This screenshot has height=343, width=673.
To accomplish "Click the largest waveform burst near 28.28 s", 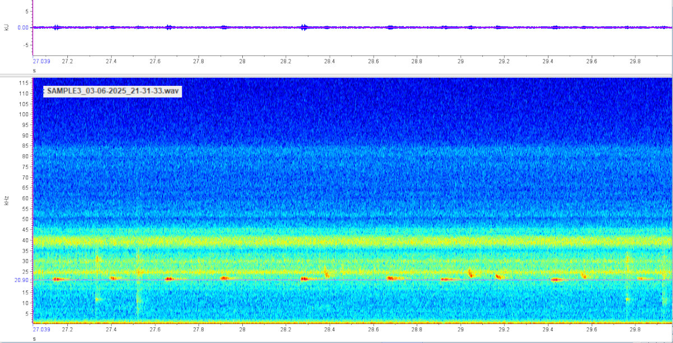I will 304,27.
